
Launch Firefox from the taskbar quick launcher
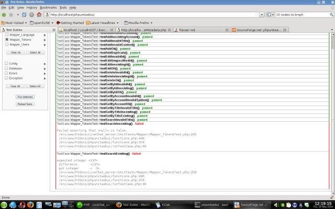(x=30, y=205)
